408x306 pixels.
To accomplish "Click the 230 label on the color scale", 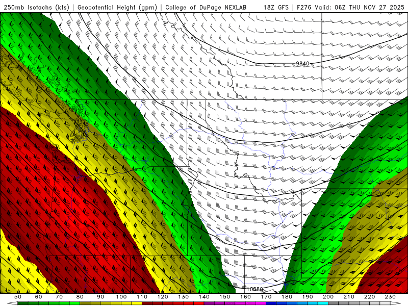I will (x=390, y=297).
